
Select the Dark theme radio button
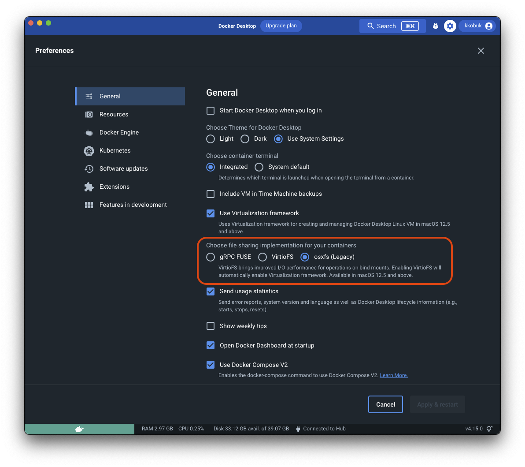click(x=245, y=139)
